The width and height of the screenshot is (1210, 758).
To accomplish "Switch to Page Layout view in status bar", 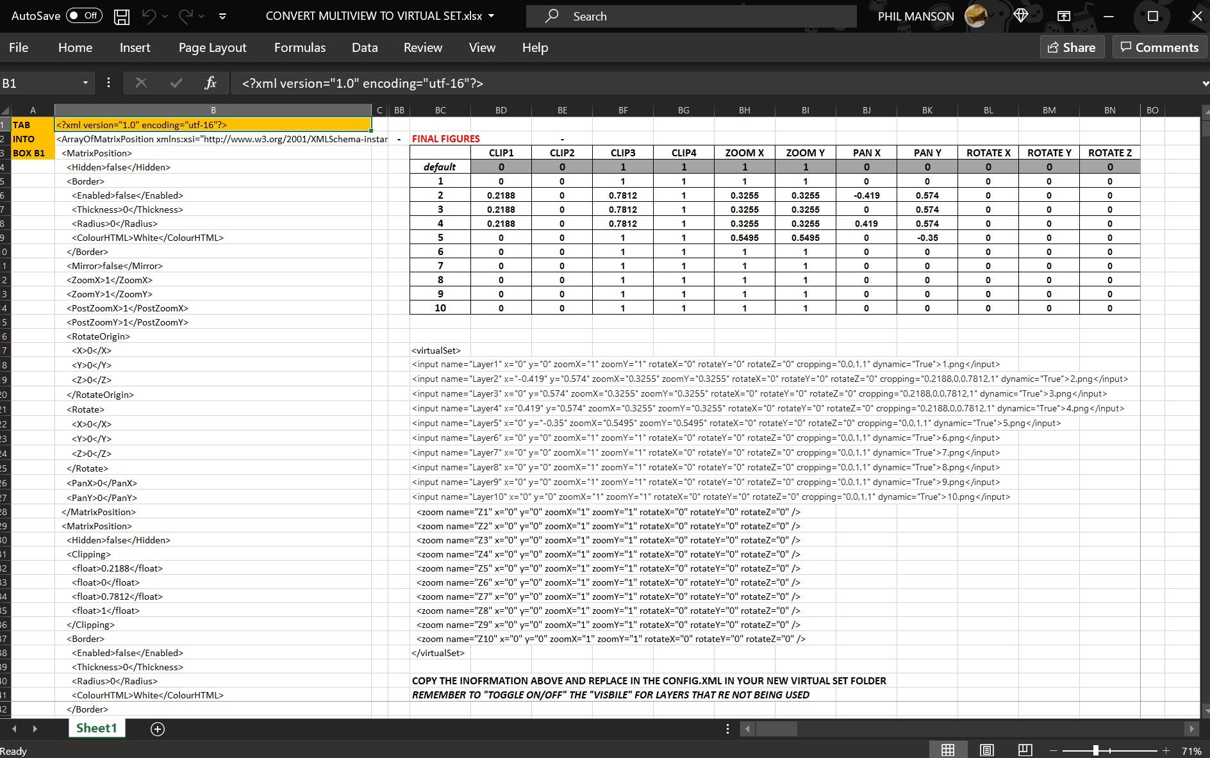I will coord(986,749).
